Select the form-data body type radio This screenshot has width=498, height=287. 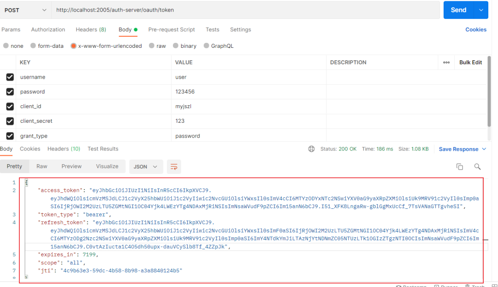click(x=33, y=46)
